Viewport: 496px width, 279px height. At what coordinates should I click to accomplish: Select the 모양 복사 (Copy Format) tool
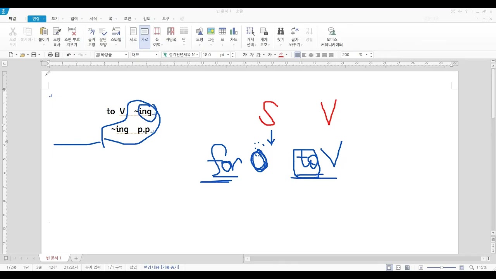tap(57, 37)
